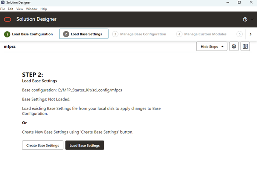The height and width of the screenshot is (192, 257).
Task: Toggle the side panel layout icon
Action: pos(245,46)
